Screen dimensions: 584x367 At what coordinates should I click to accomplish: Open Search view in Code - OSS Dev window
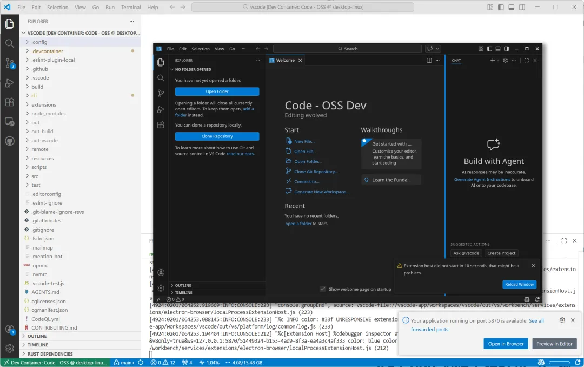[x=161, y=77]
